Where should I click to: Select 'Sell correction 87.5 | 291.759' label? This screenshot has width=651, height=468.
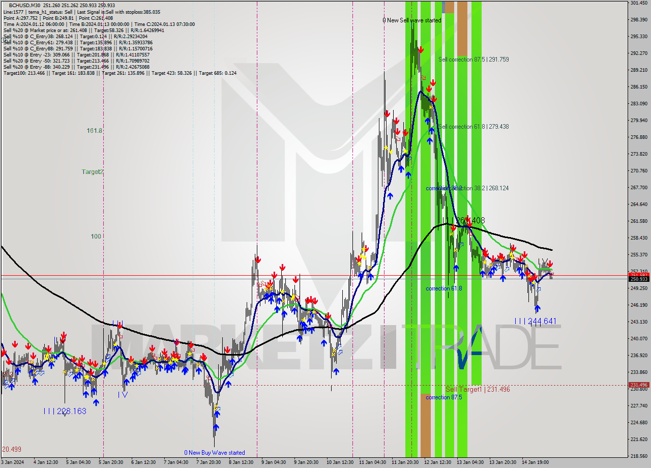474,60
